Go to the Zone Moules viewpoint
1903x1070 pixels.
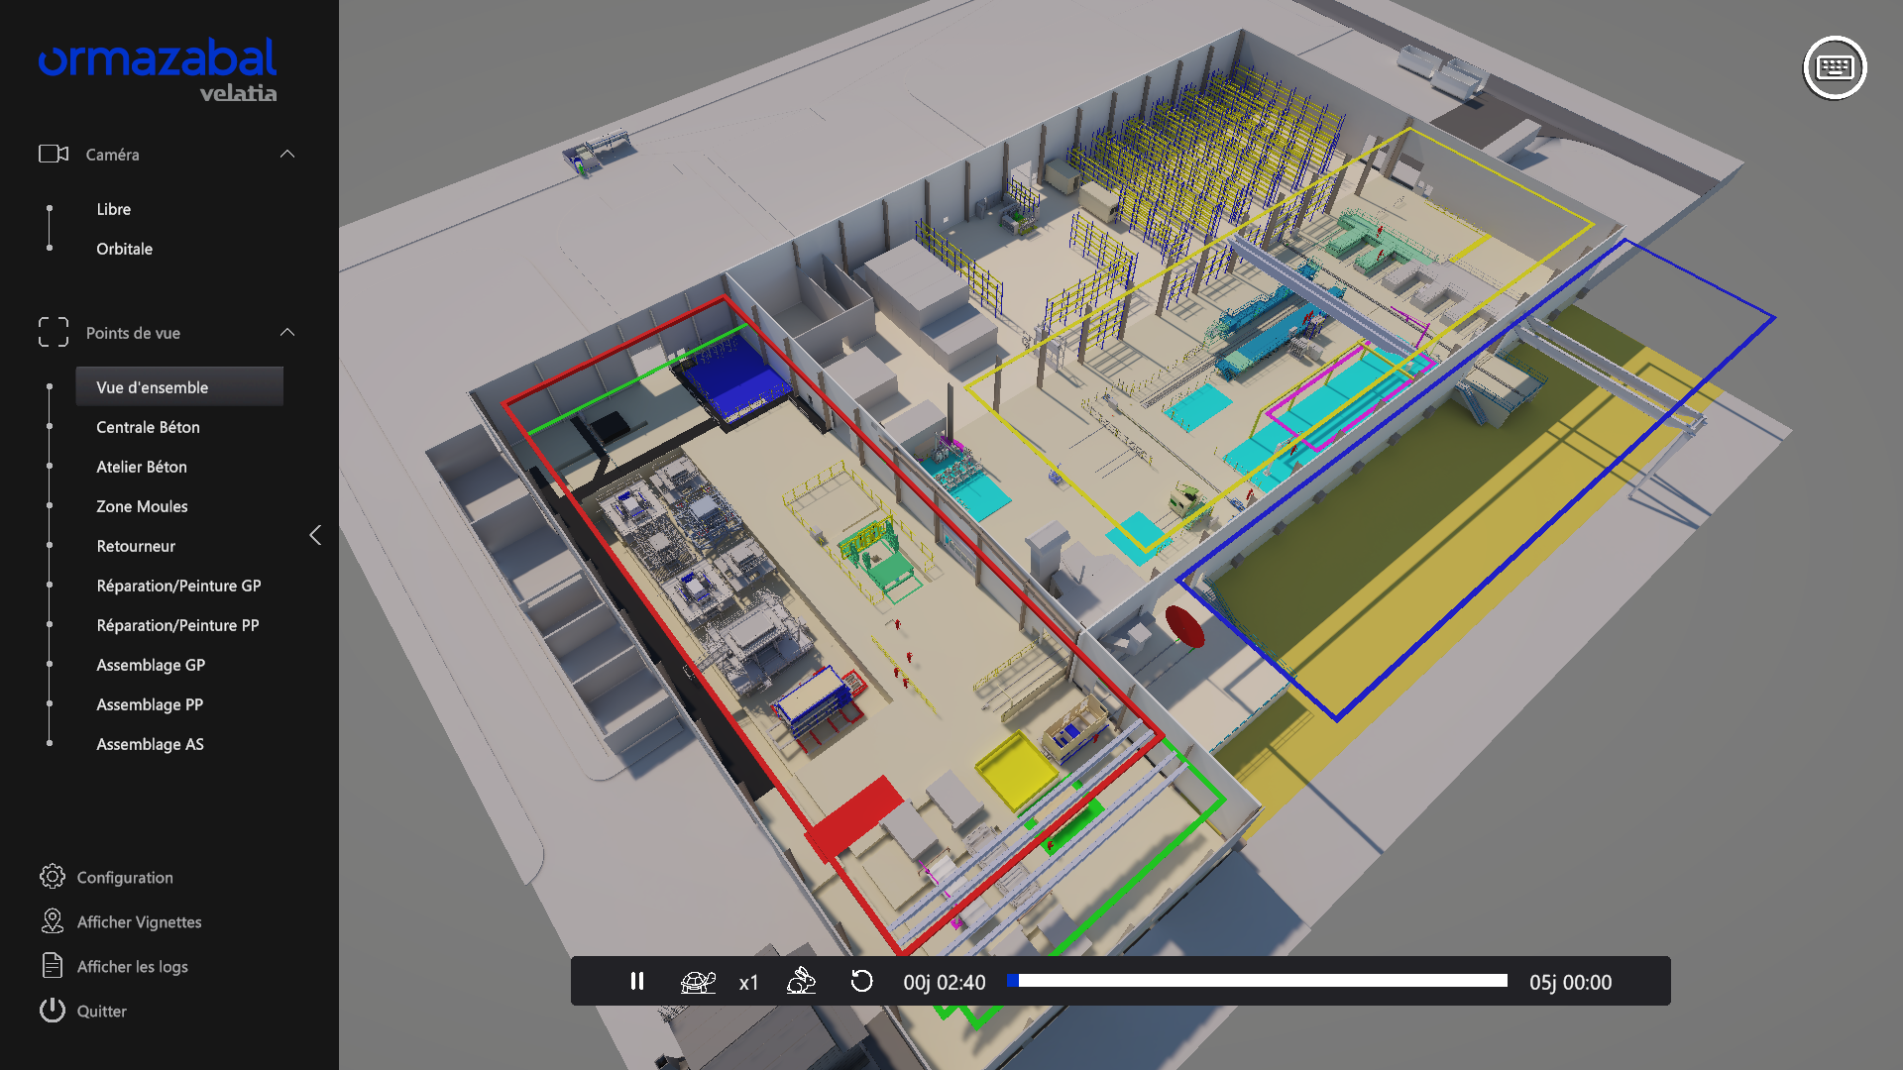click(x=142, y=506)
